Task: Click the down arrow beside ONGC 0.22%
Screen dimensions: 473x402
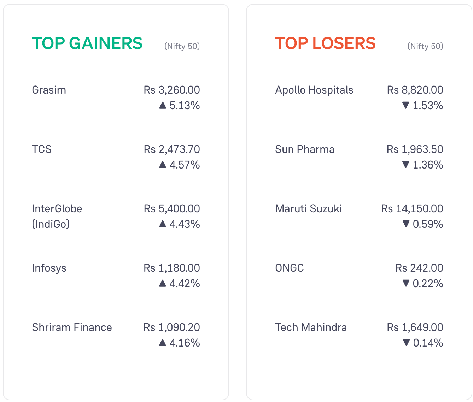Action: 406,283
